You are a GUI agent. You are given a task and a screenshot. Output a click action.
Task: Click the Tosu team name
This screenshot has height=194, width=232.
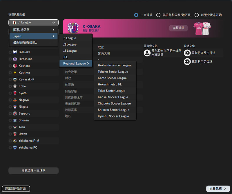[x=22, y=127]
